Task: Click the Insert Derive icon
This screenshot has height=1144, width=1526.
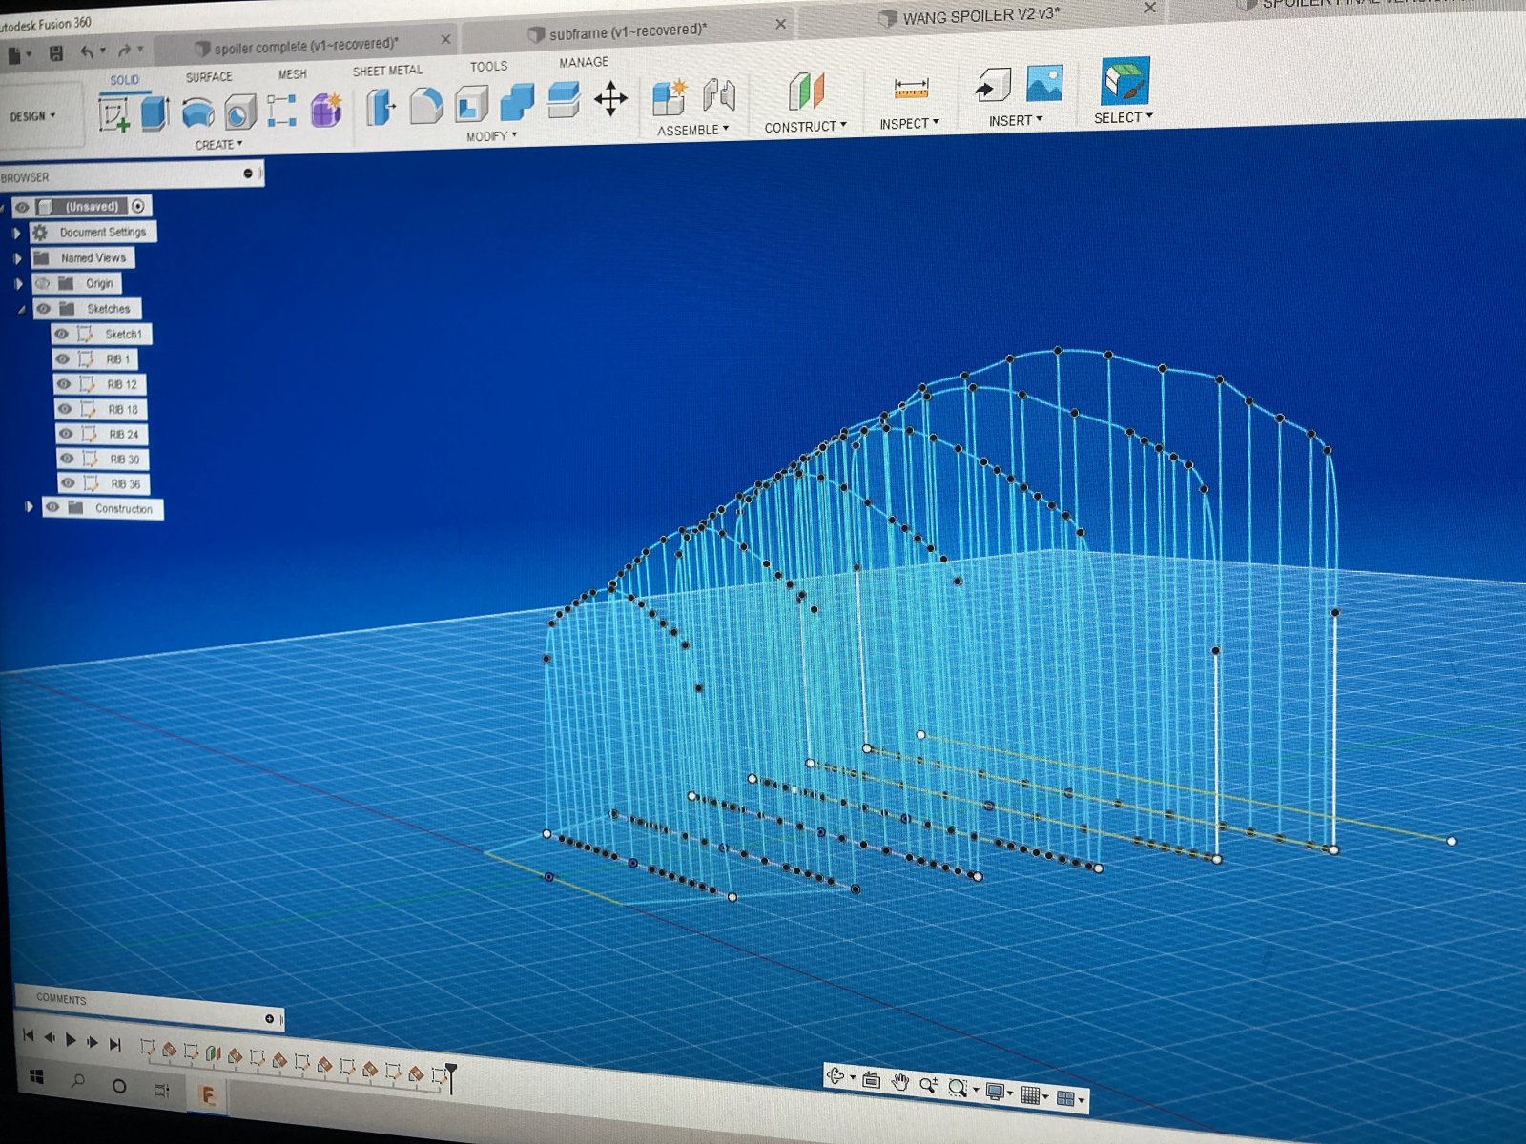Action: [993, 86]
